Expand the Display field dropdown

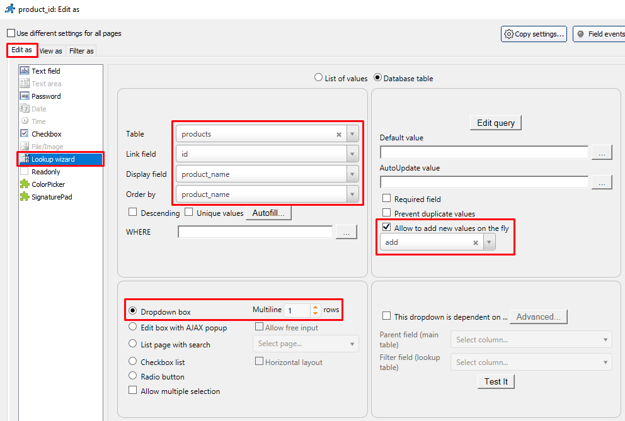pyautogui.click(x=352, y=174)
